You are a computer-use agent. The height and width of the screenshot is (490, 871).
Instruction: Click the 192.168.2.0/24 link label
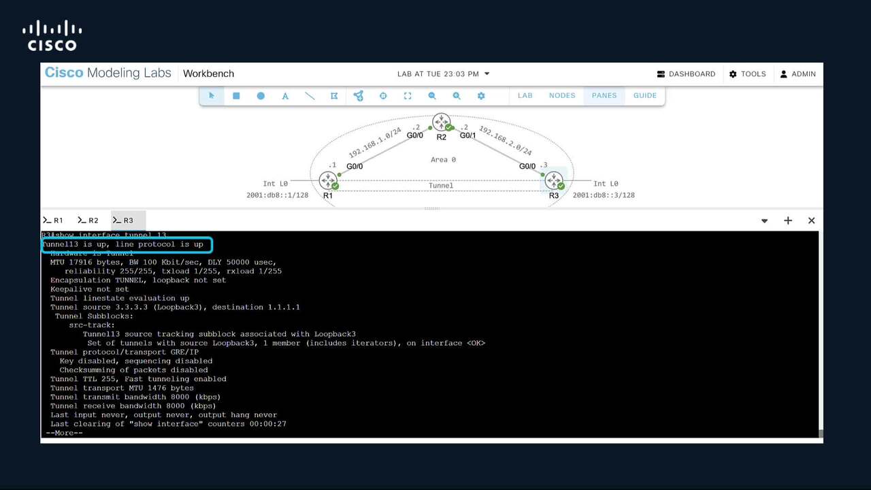point(505,140)
